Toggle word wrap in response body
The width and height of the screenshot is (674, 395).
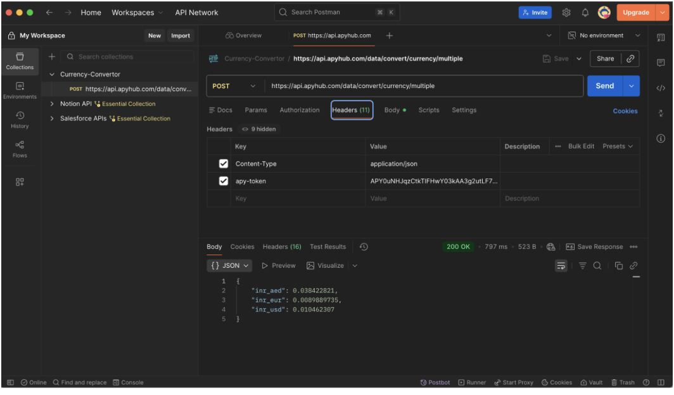pyautogui.click(x=561, y=266)
